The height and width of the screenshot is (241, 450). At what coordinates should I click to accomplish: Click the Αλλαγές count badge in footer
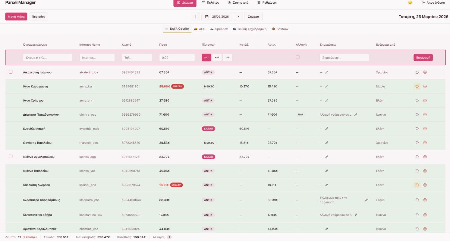169,237
